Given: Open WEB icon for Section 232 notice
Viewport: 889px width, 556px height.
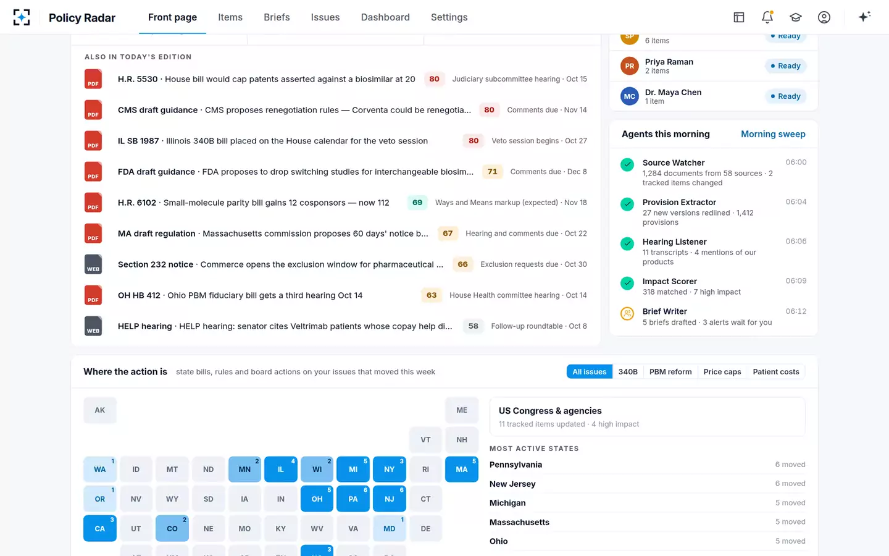Looking at the screenshot, I should tap(93, 264).
